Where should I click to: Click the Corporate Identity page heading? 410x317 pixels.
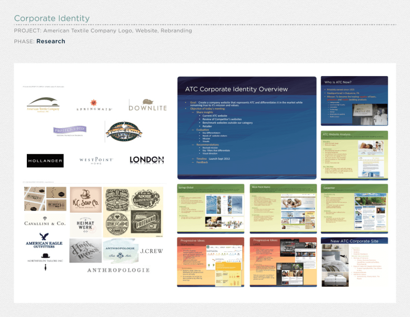point(52,18)
